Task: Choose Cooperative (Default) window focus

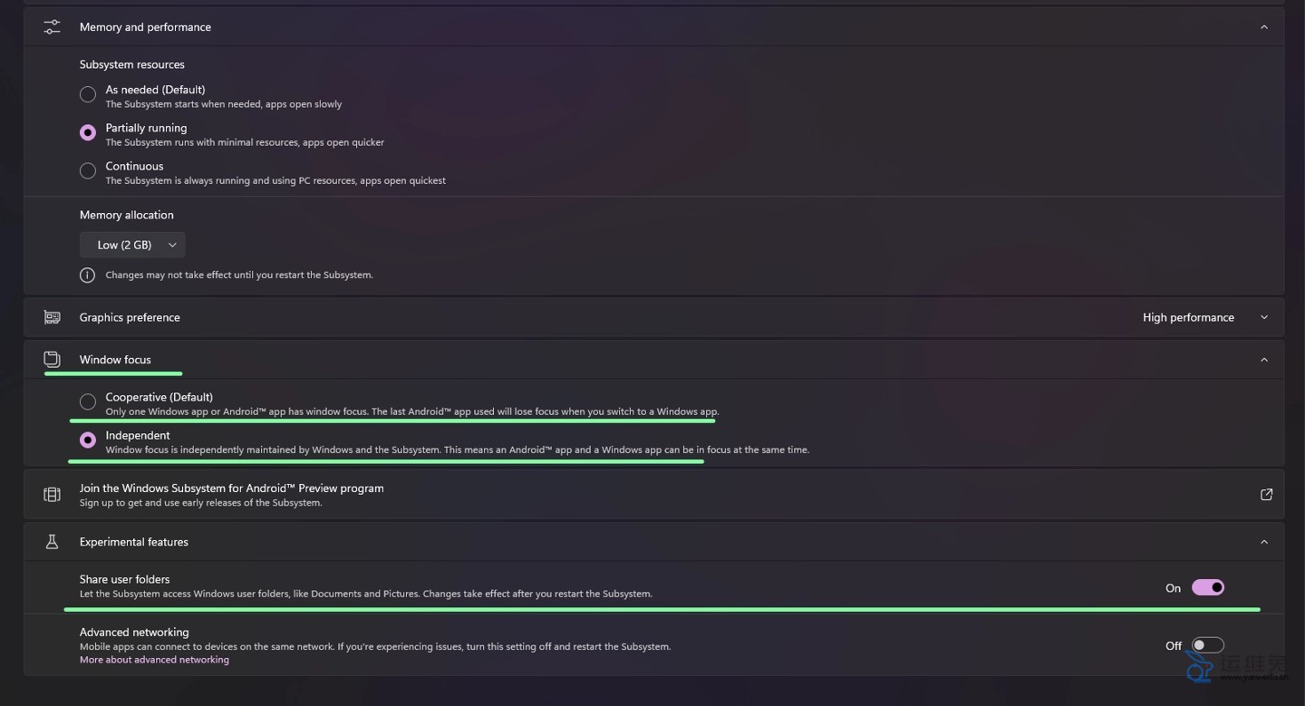Action: [x=88, y=401]
